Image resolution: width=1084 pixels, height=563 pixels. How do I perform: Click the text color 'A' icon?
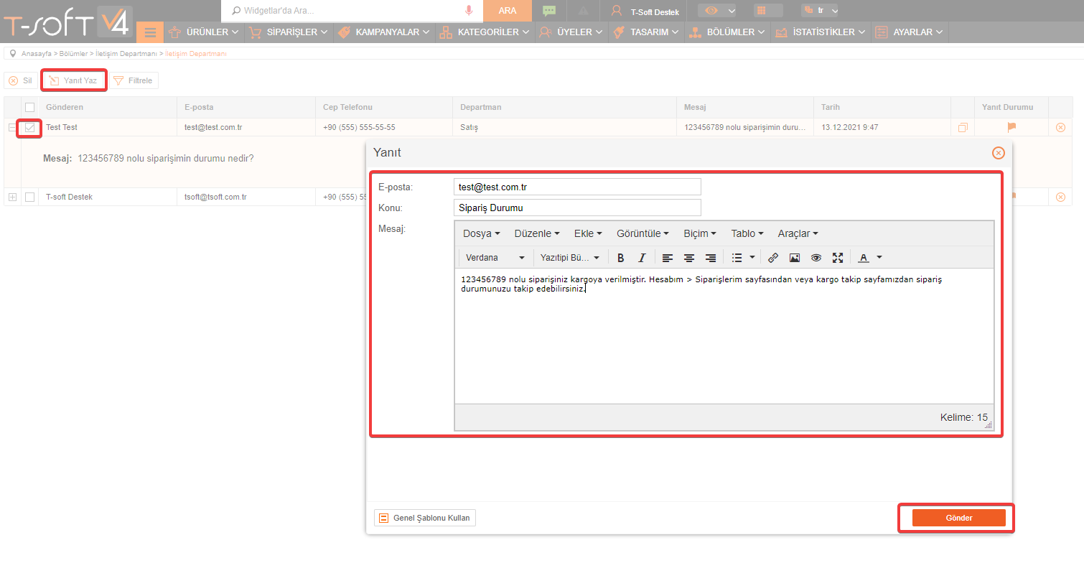864,258
